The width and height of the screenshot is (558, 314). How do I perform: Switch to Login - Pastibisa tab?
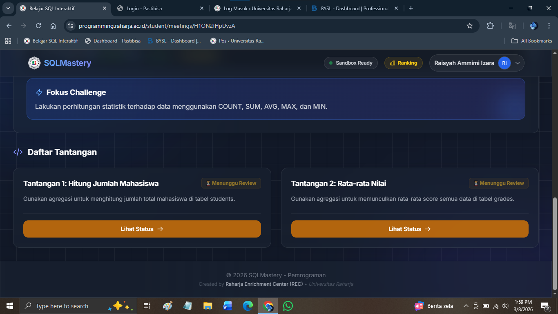click(x=159, y=8)
